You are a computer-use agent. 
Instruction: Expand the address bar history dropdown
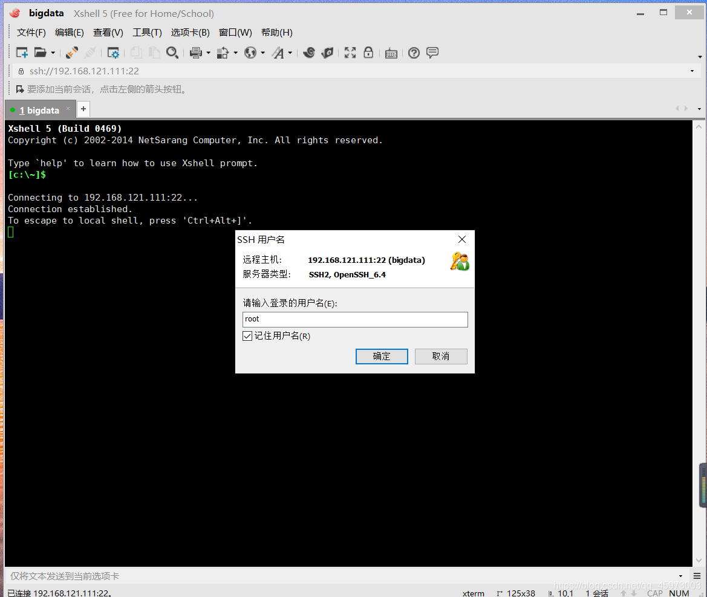coord(692,71)
